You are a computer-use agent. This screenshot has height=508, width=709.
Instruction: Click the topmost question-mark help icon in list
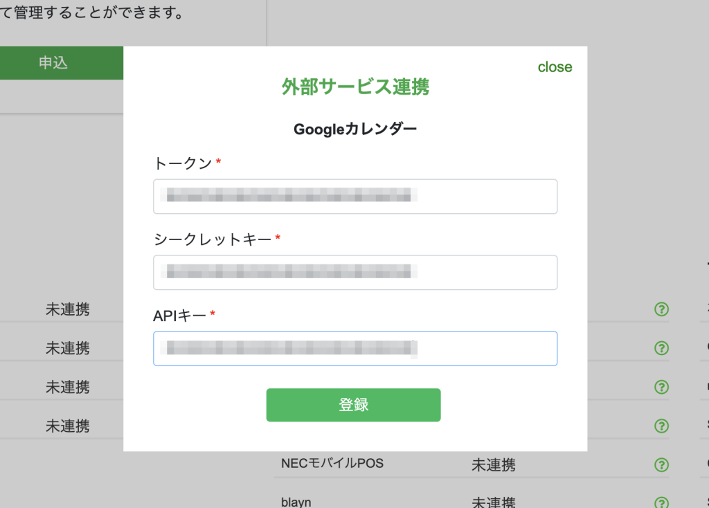click(661, 309)
